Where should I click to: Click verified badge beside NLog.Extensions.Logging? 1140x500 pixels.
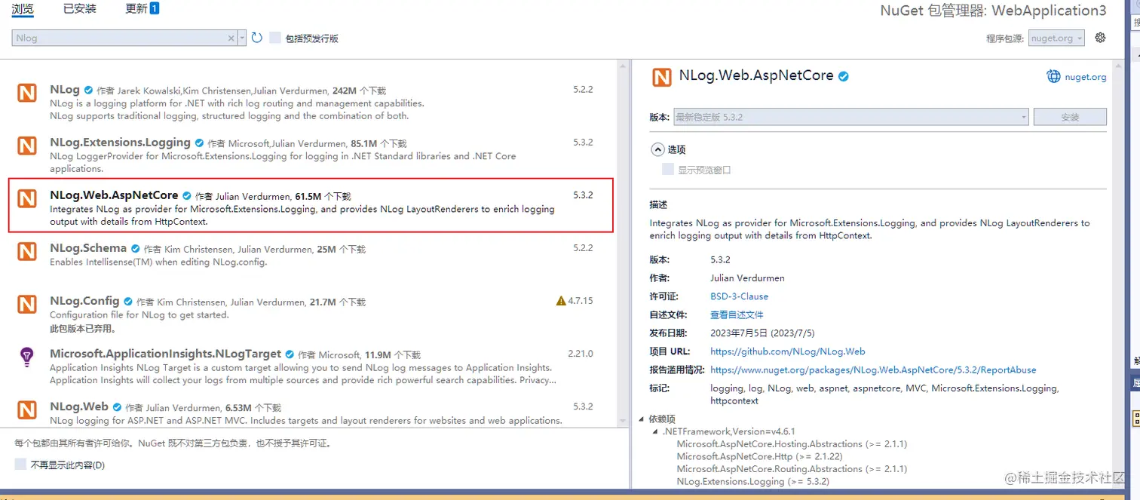199,143
